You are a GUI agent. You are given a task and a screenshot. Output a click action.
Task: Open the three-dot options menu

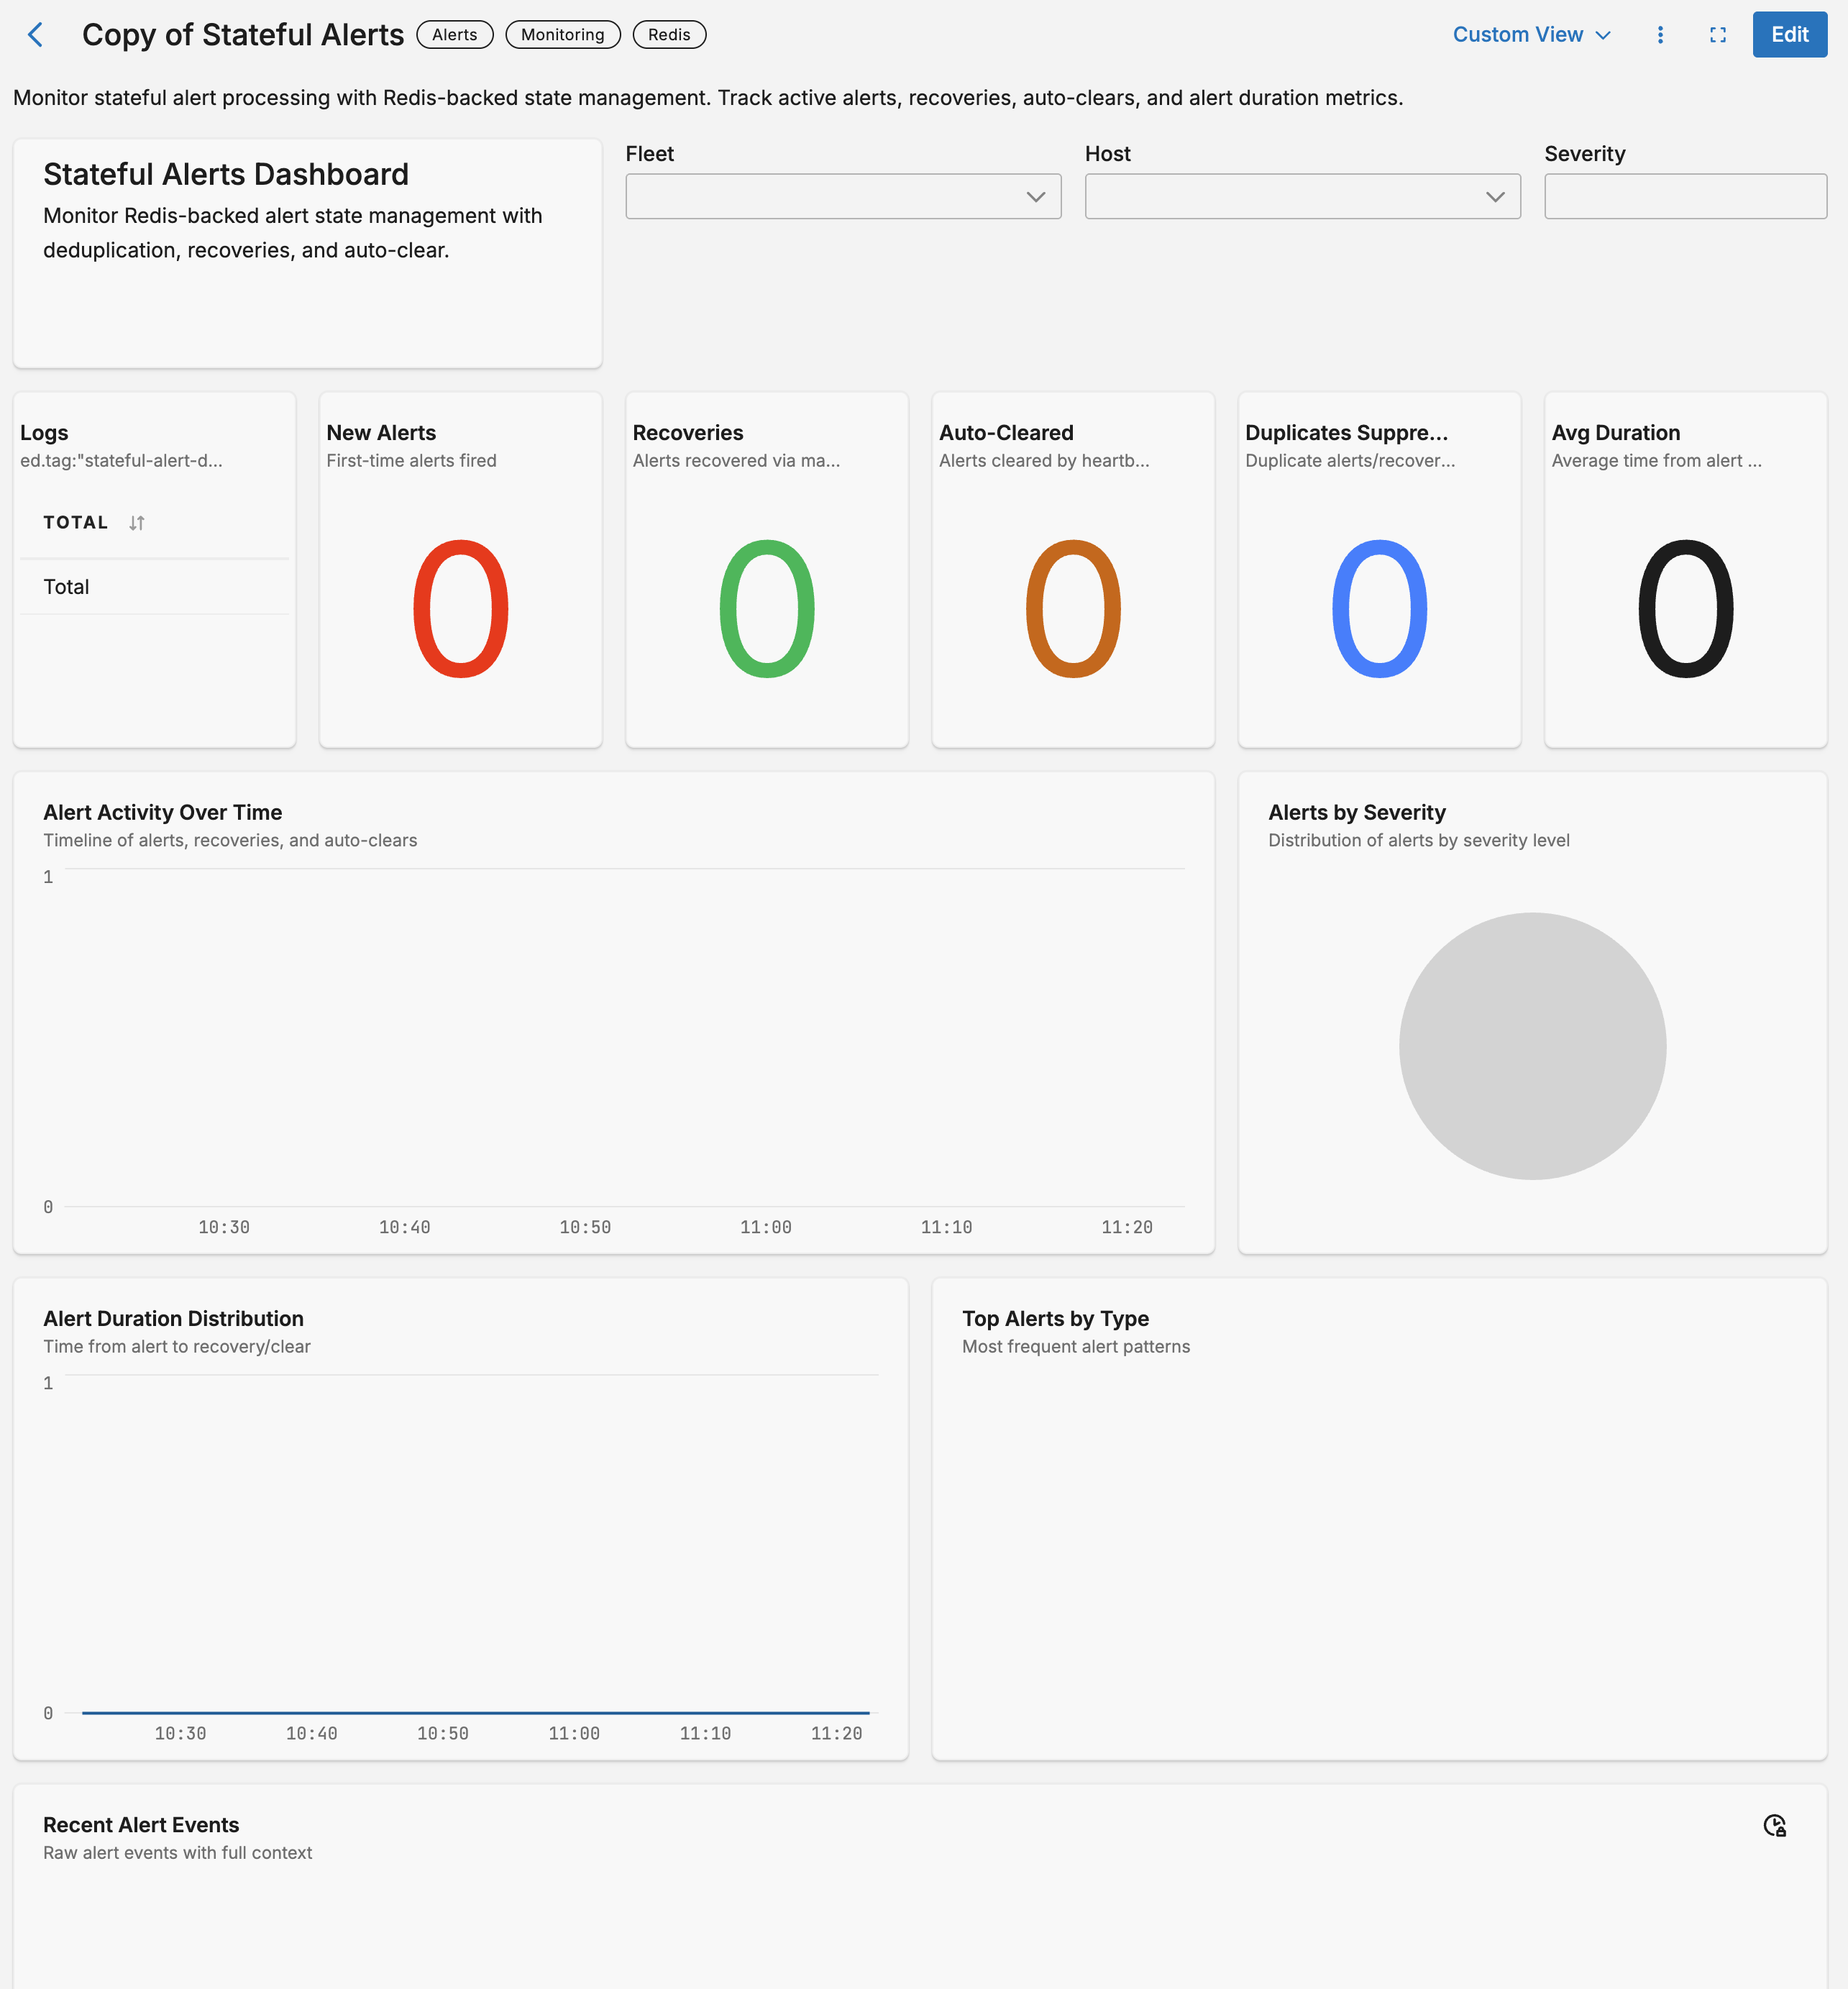coord(1660,34)
